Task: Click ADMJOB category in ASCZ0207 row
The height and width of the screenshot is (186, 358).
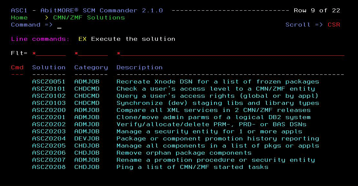Action: (87, 160)
